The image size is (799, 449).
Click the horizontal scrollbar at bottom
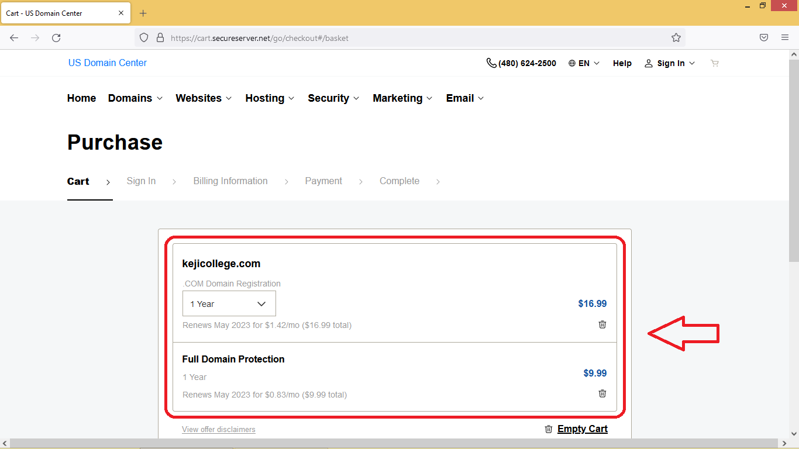(395, 443)
